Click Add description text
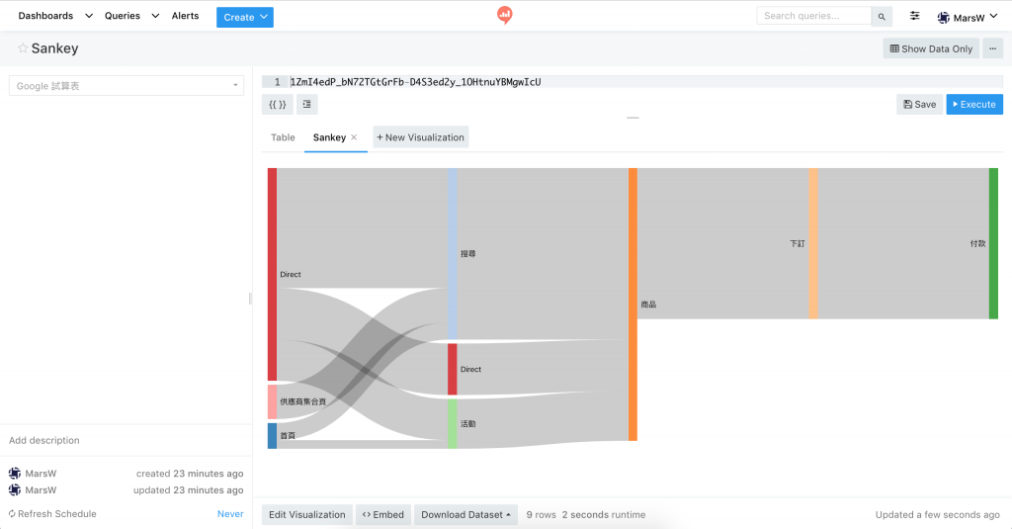This screenshot has height=529, width=1012. point(44,441)
